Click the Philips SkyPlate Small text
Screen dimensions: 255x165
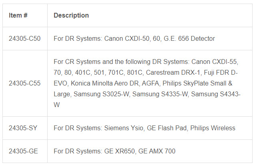click(194, 83)
